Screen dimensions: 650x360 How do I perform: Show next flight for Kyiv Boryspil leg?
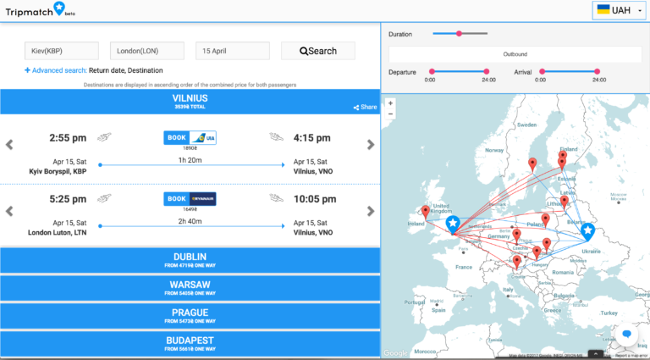371,144
